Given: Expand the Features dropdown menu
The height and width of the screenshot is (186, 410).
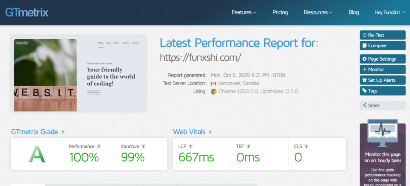Looking at the screenshot, I should click(244, 12).
